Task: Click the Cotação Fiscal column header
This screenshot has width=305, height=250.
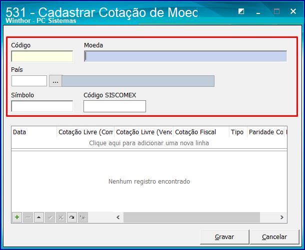Action: 201,132
